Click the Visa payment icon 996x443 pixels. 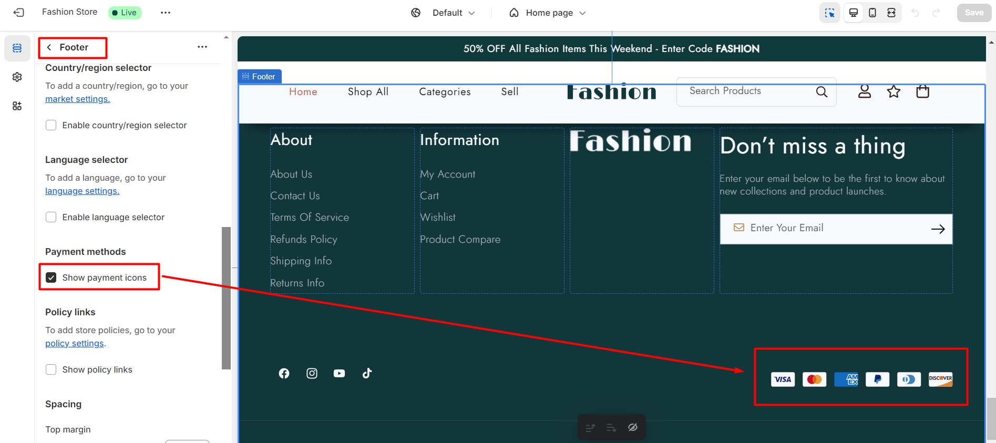click(x=783, y=379)
